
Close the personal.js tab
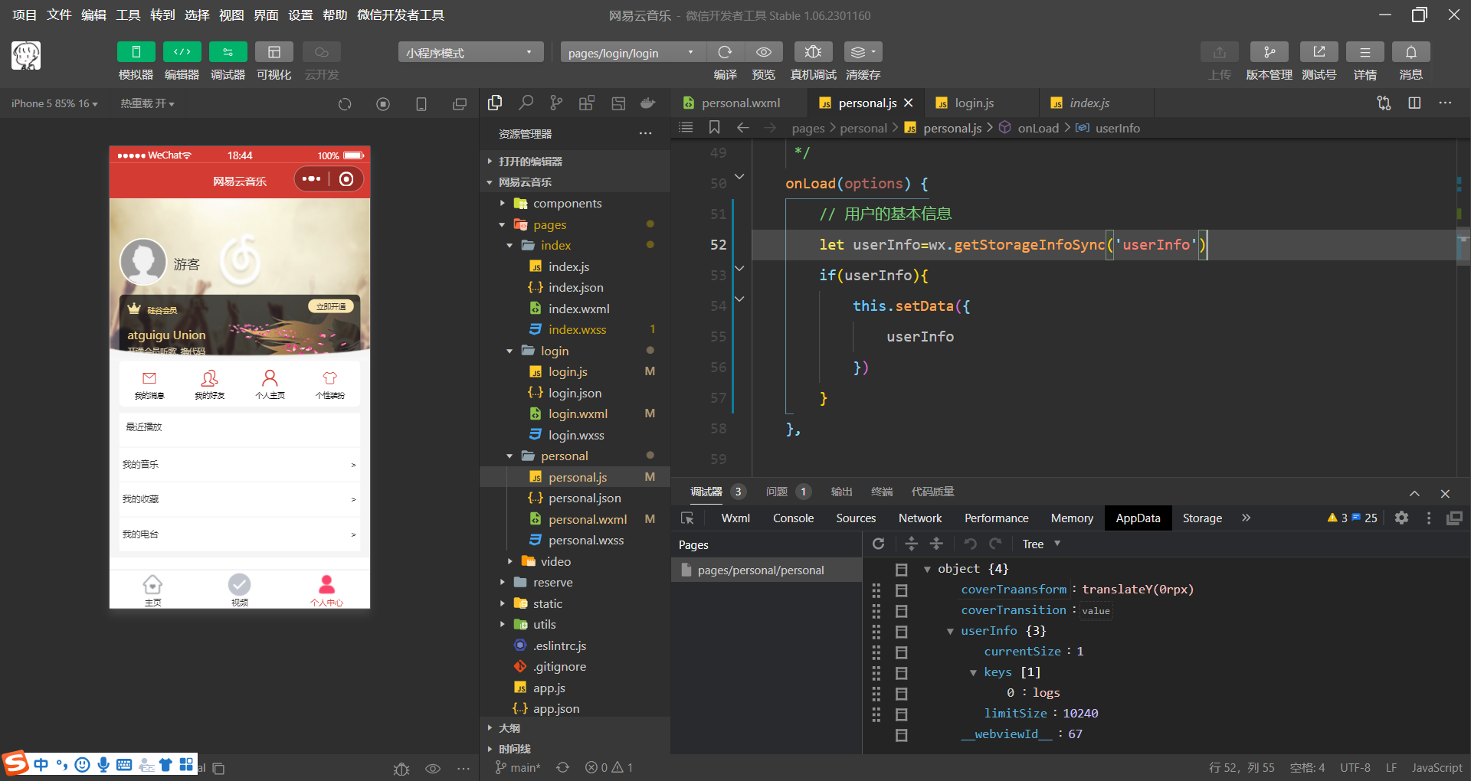point(909,103)
